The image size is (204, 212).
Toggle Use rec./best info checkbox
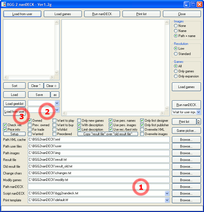coord(110,129)
